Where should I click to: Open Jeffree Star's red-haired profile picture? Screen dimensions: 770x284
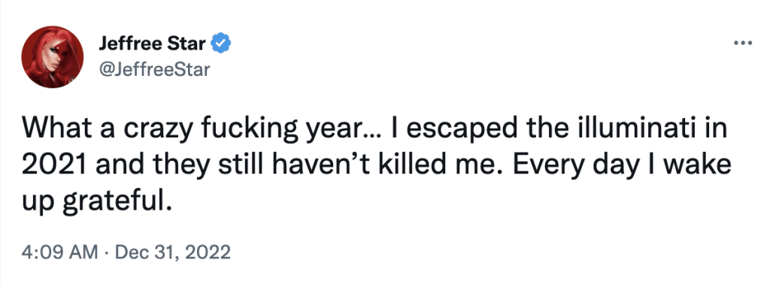tap(53, 57)
